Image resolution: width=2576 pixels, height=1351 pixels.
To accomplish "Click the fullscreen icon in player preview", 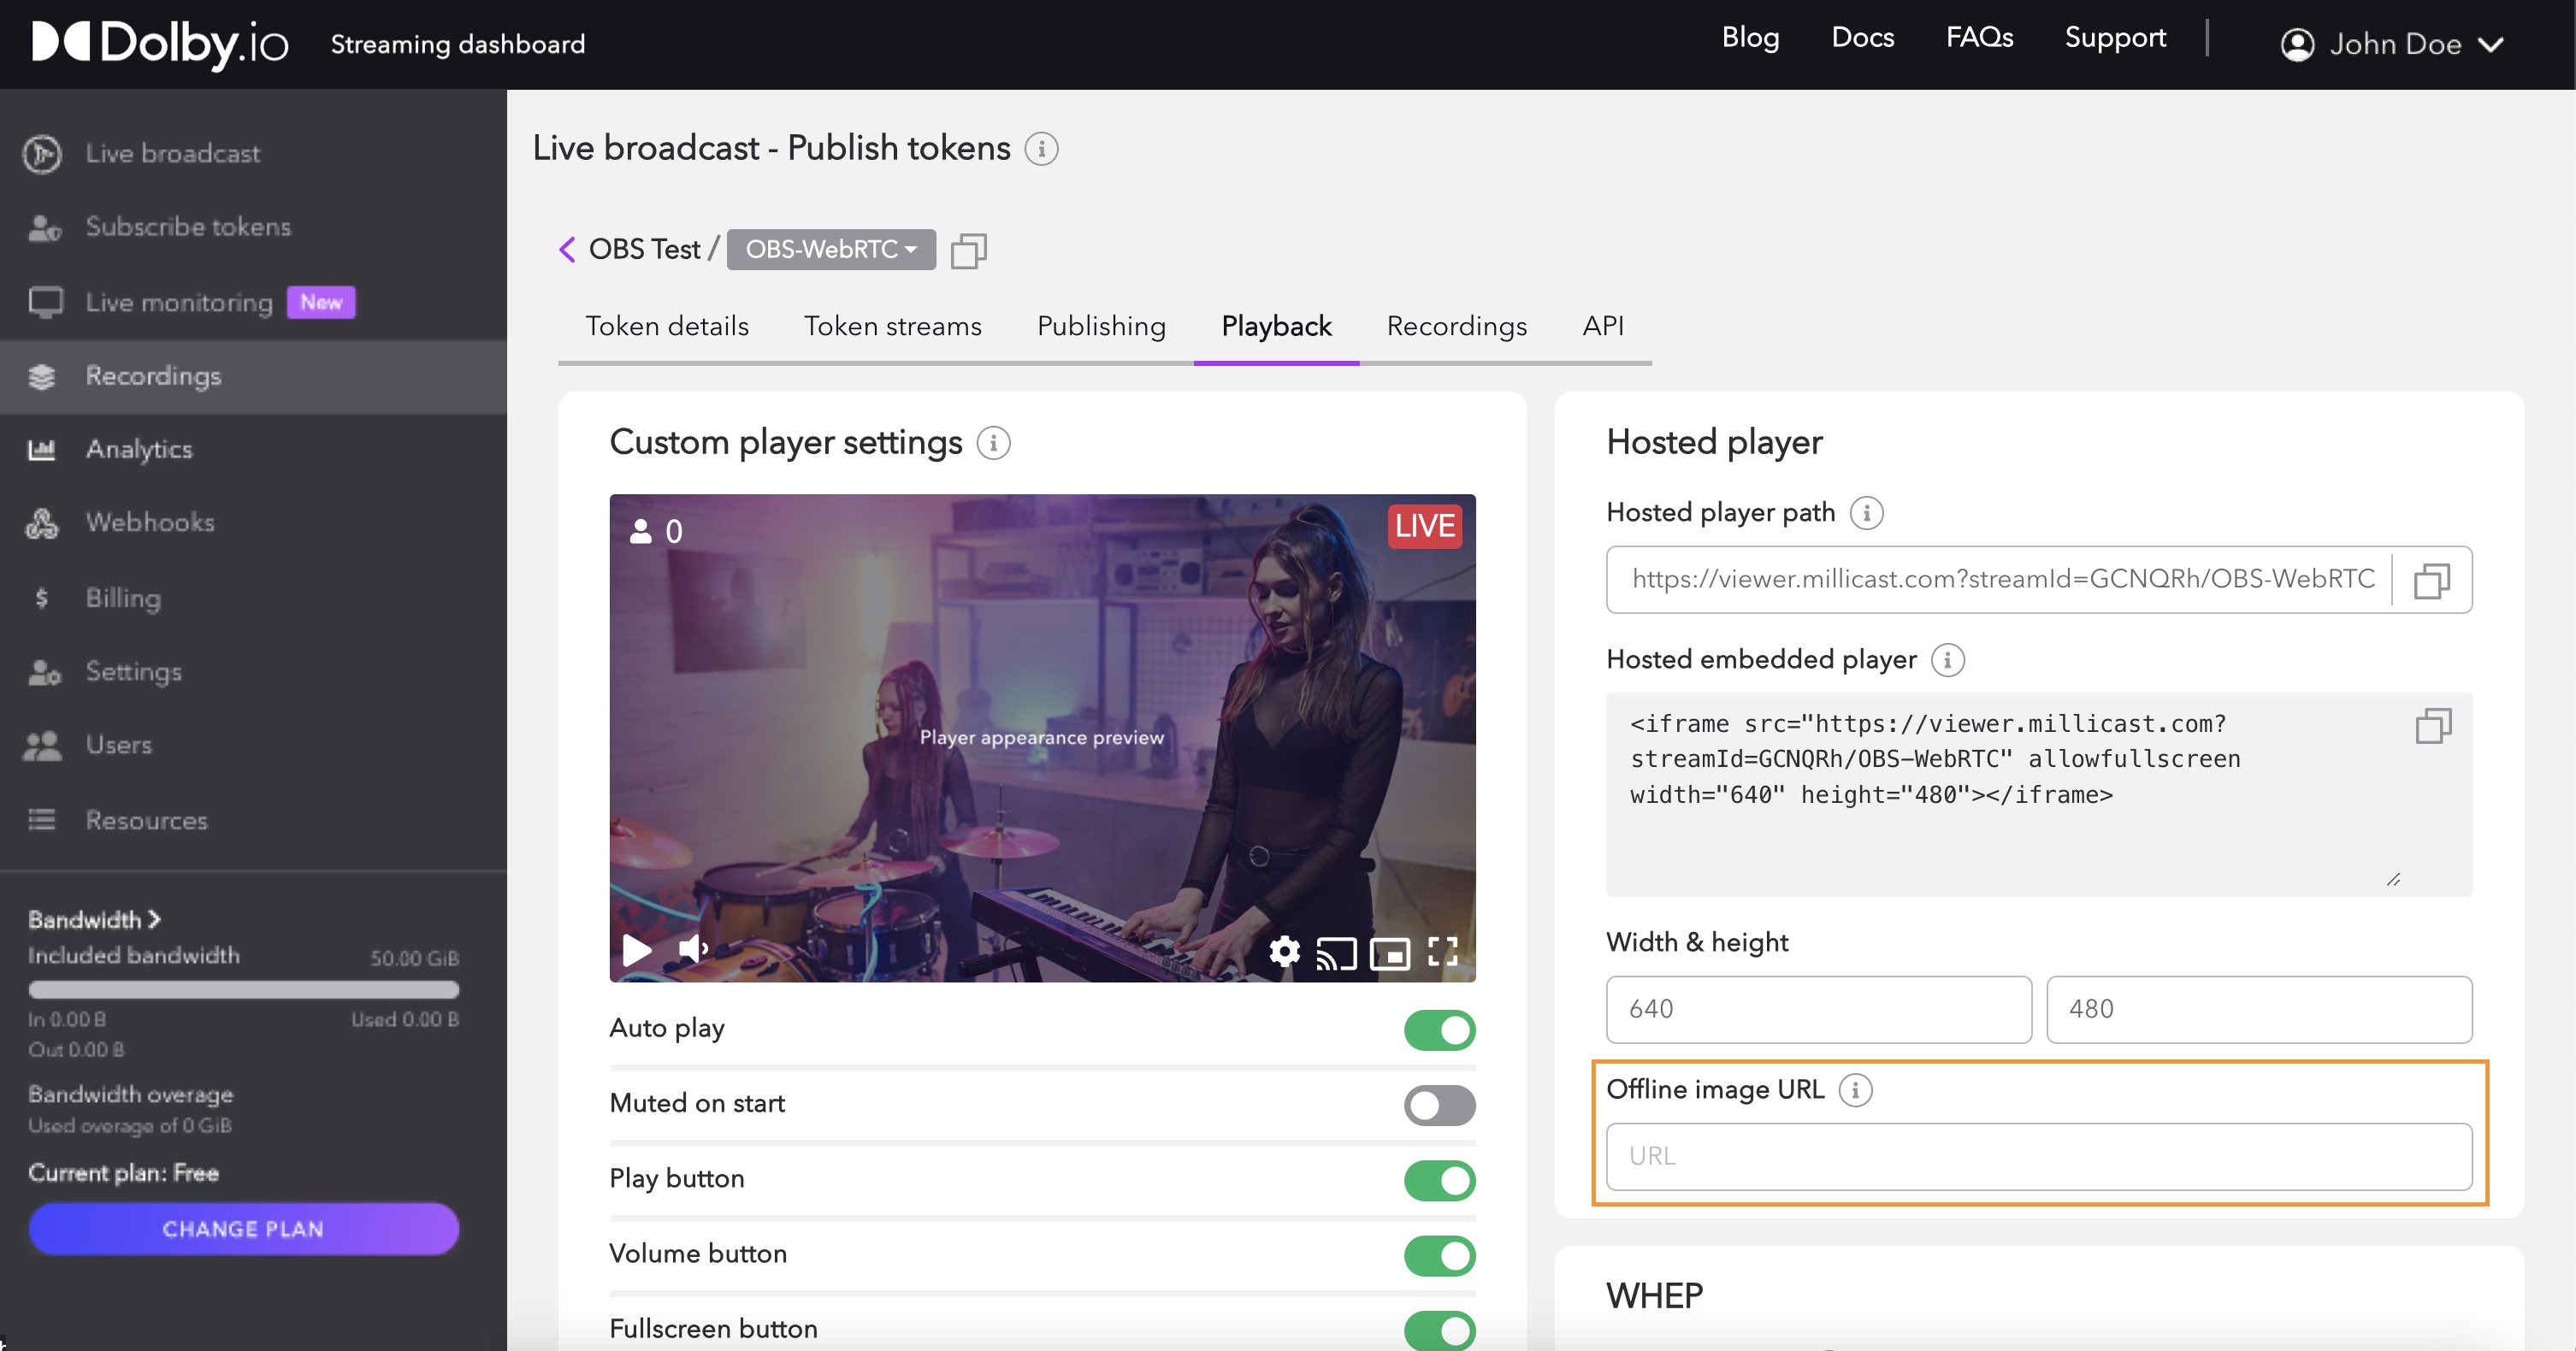I will (x=1442, y=951).
